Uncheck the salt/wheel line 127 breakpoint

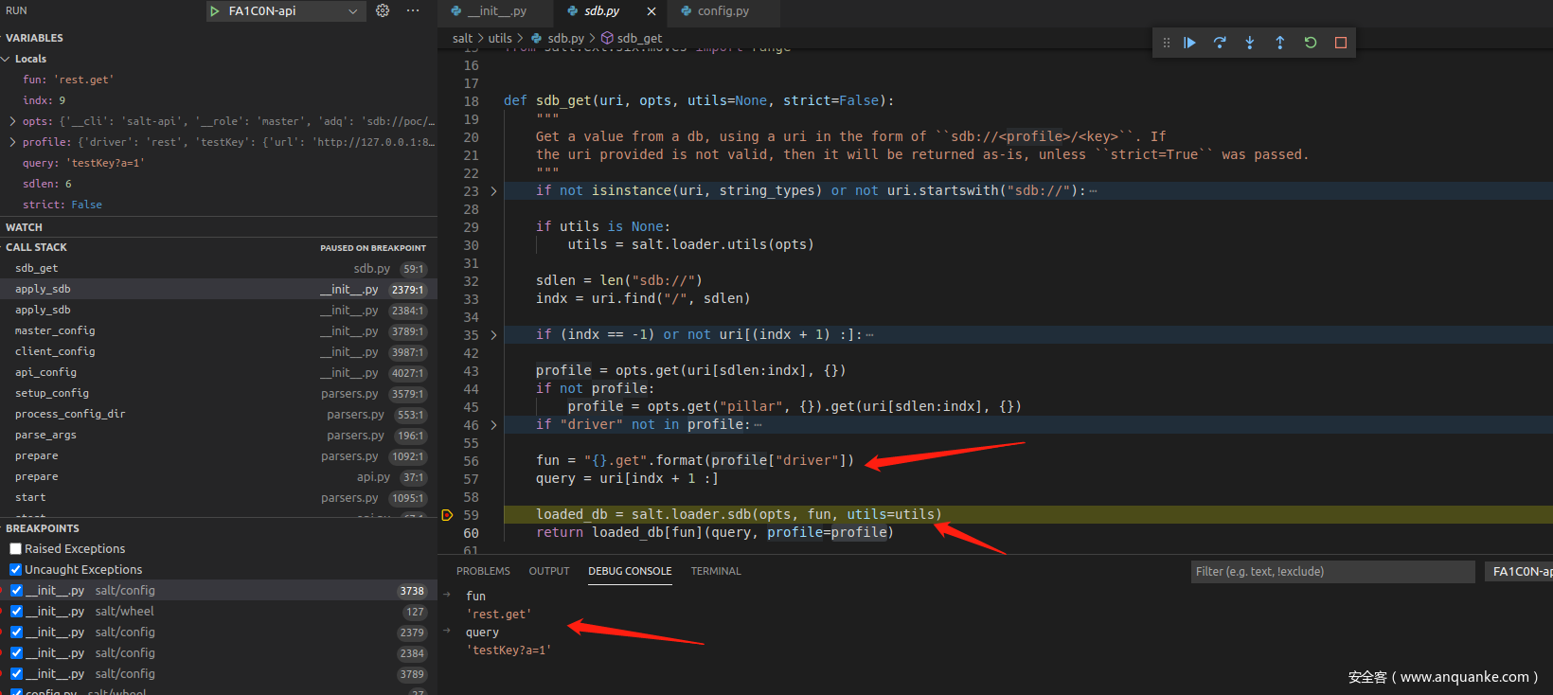click(16, 612)
